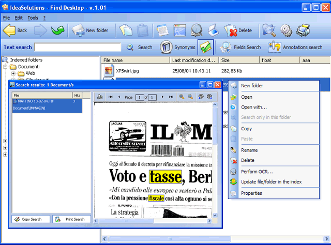Screen dimensions: 331x245
Task: Click the current page number field
Action: 140,97
